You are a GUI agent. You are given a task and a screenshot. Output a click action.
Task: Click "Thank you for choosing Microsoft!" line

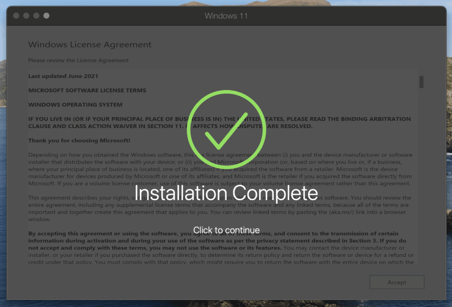click(79, 141)
